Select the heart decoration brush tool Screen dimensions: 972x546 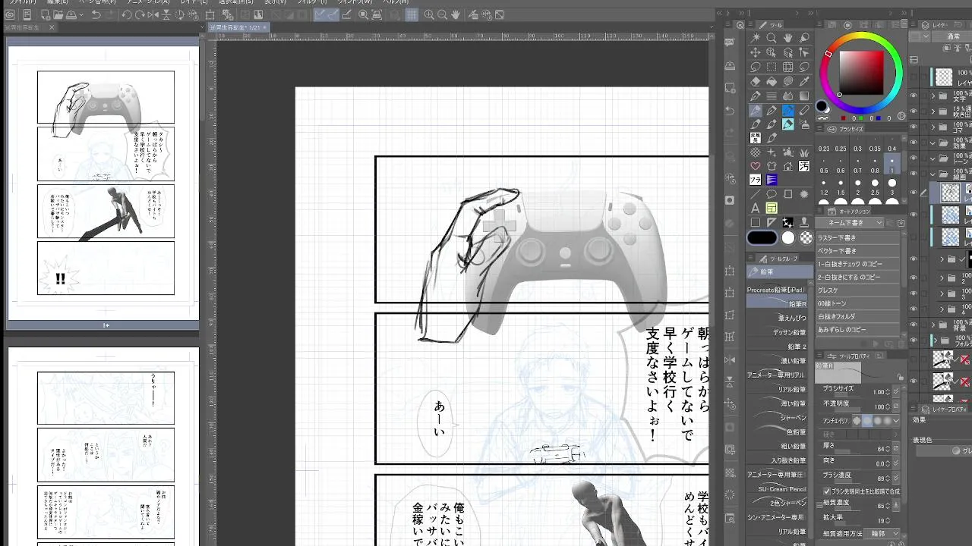756,166
